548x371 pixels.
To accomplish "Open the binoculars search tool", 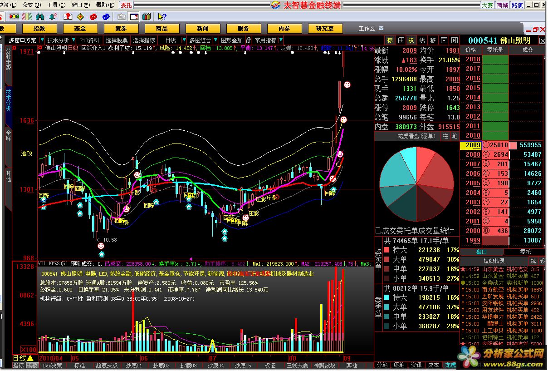I will (x=40, y=17).
